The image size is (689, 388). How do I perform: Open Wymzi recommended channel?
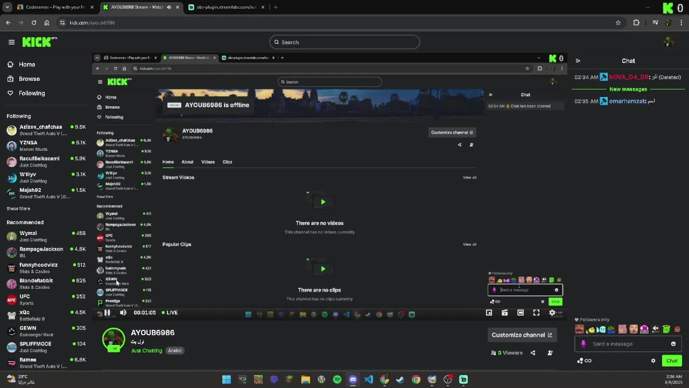46,236
